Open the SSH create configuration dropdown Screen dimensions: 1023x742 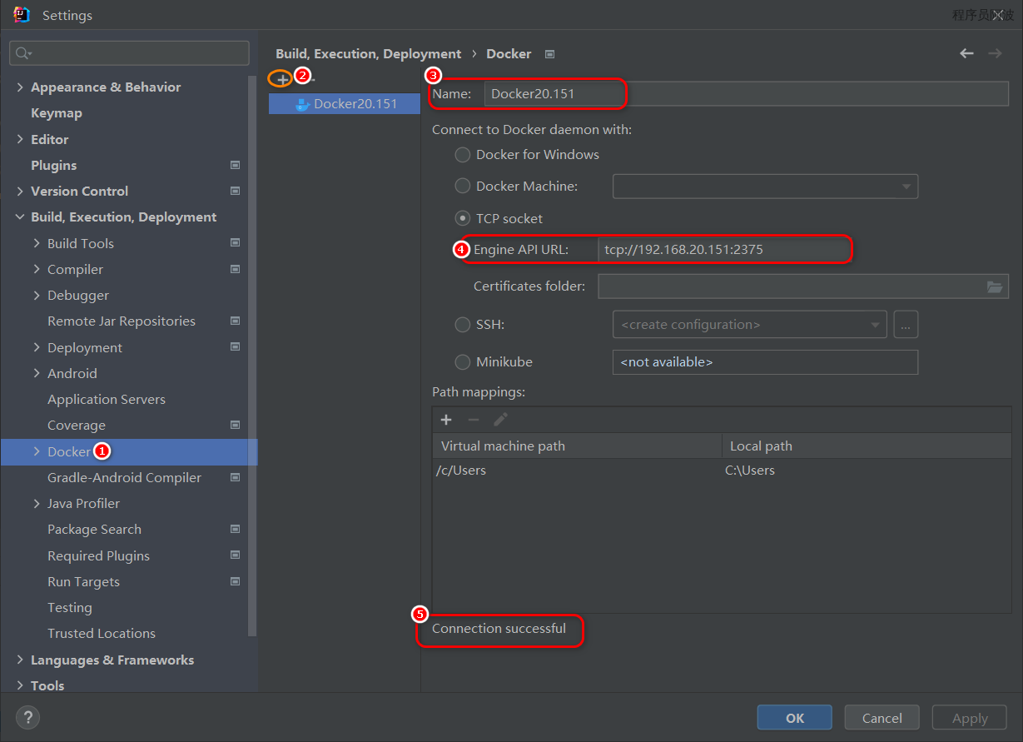pos(749,325)
